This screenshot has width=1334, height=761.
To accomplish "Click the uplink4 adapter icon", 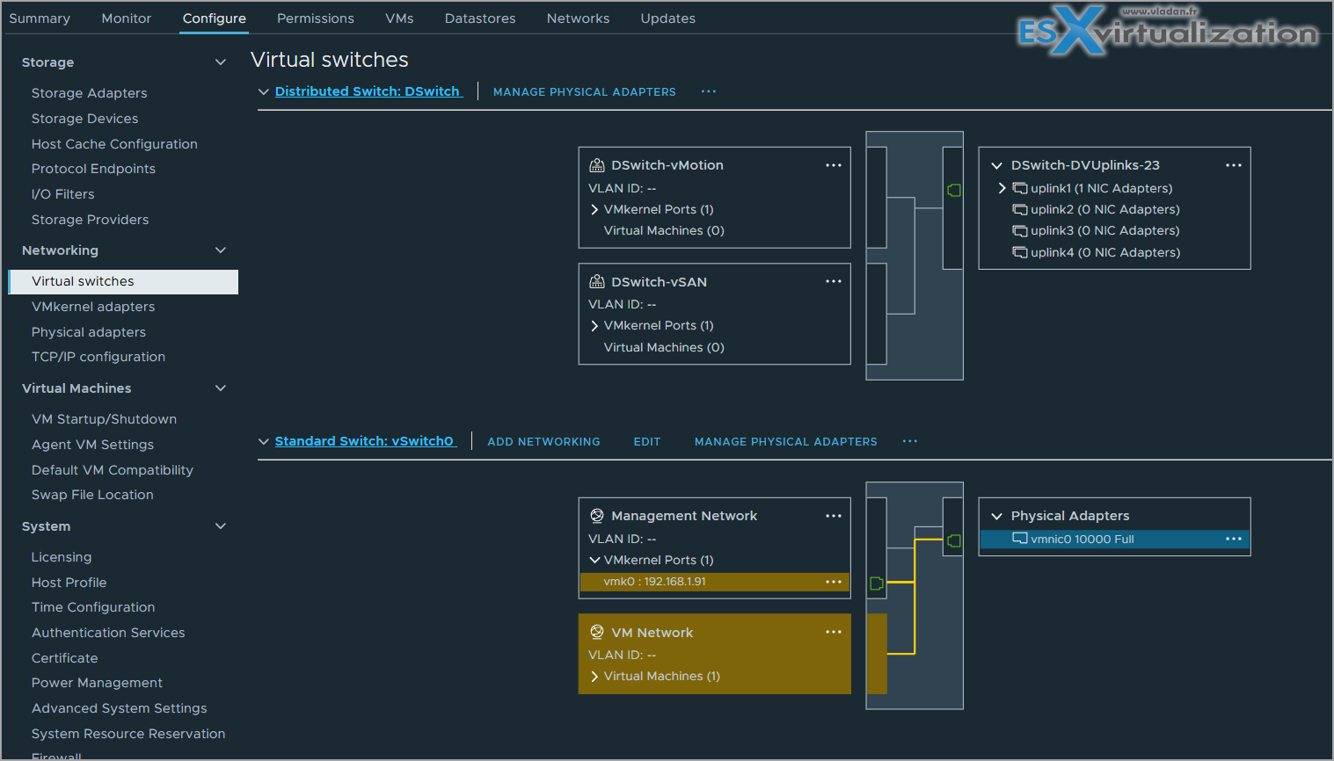I will click(1020, 252).
